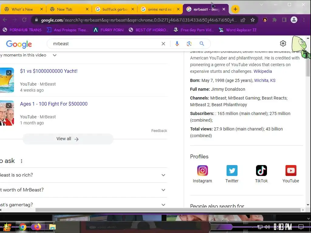
Task: Open MrBeast's Twitter profile
Action: tap(232, 174)
